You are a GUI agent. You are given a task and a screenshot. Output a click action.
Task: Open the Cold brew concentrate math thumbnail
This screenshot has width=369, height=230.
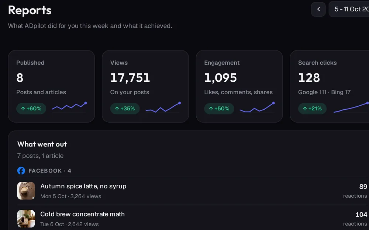point(26,219)
